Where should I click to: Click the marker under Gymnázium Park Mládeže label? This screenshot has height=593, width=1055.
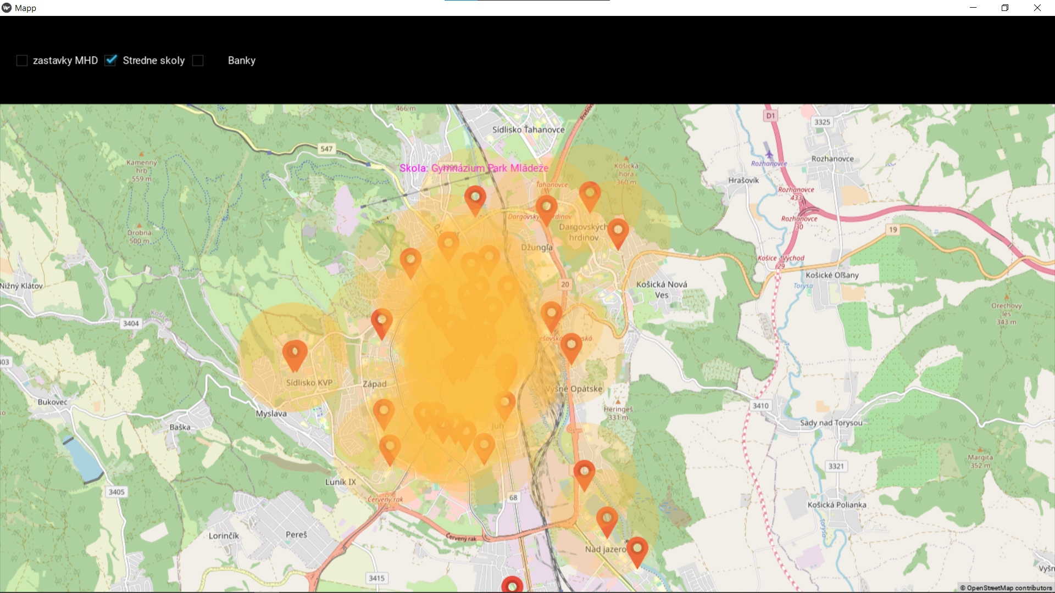click(475, 198)
